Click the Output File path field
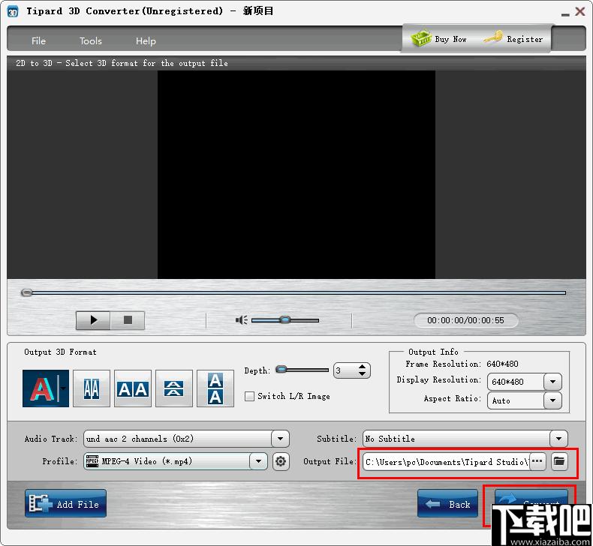 tap(447, 462)
